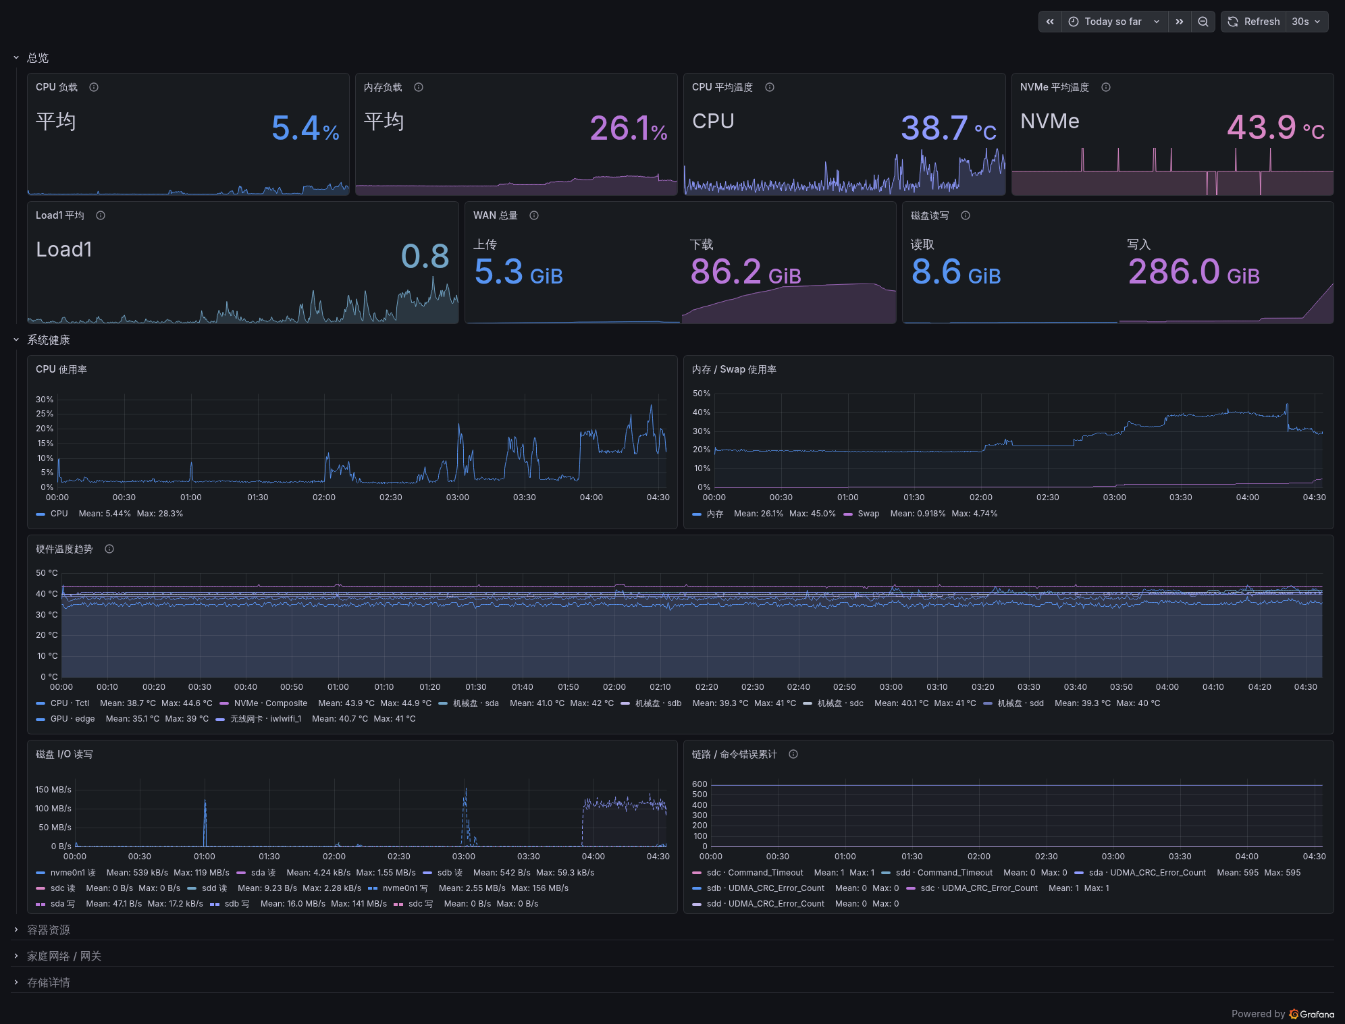Select sdb · UDMA_CRC_Error_Count legend entry
This screenshot has height=1024, width=1345.
766,888
